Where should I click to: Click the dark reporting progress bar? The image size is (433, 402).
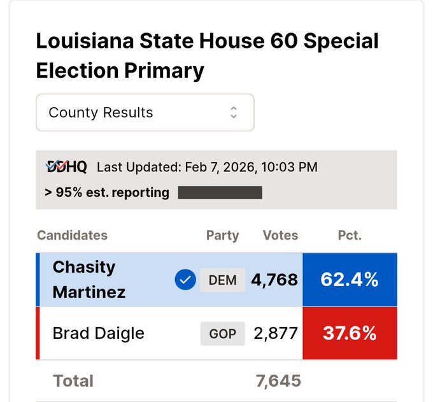tap(220, 192)
